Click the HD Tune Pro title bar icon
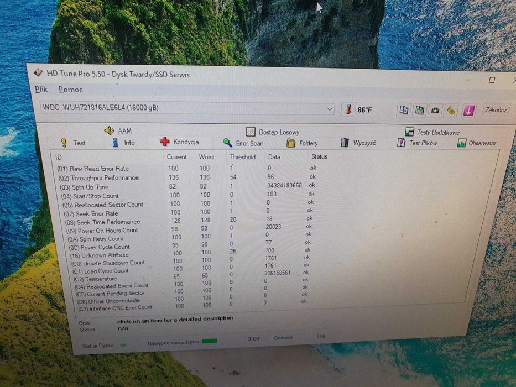The image size is (516, 387). [x=38, y=72]
